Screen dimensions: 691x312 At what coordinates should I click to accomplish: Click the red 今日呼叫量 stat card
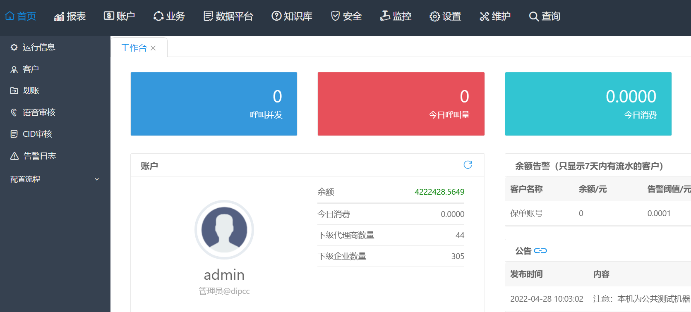click(x=401, y=104)
